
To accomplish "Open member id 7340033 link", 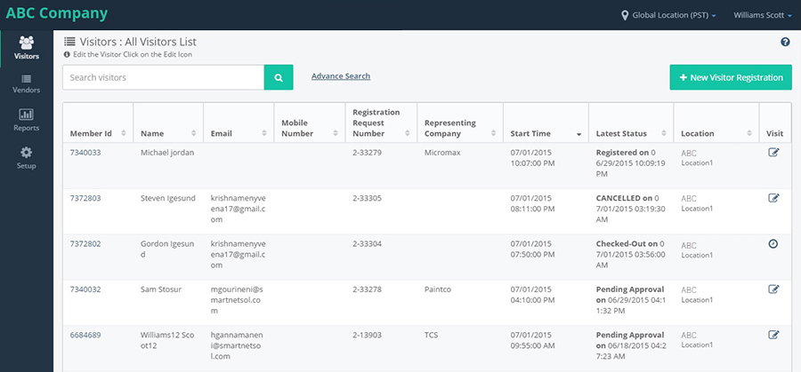I will tap(85, 153).
